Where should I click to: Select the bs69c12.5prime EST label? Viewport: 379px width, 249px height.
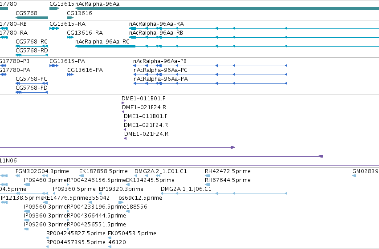[140, 198]
